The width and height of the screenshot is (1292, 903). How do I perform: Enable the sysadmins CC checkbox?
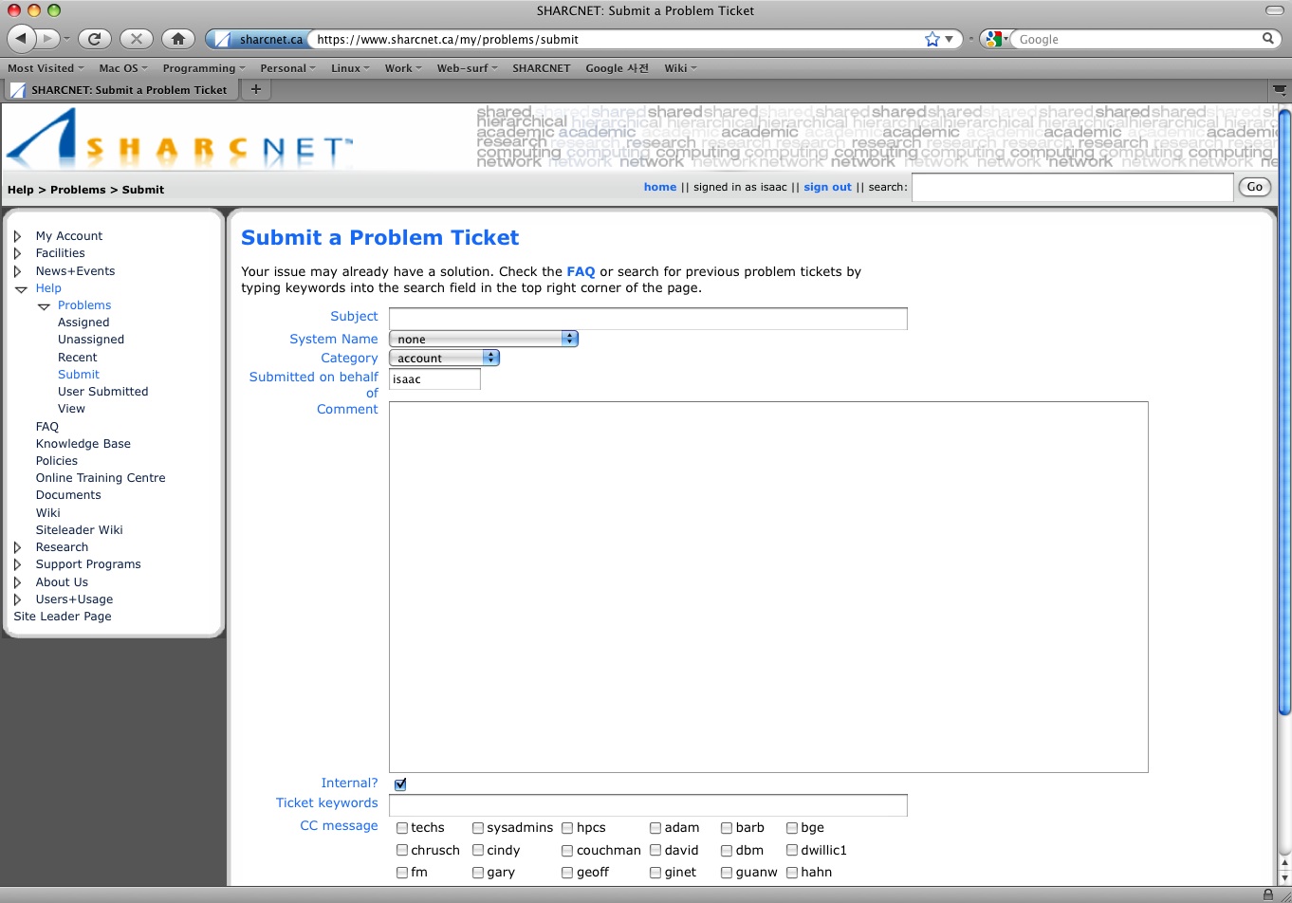(478, 828)
